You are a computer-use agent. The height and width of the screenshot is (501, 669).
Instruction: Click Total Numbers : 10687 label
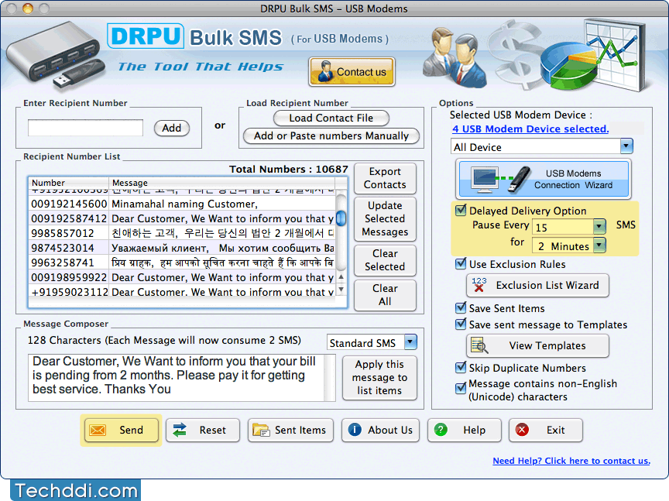(x=289, y=170)
